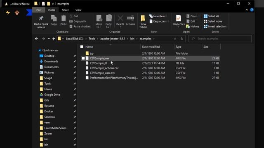Switch to the Home tab
Screen dimensions: 264x148
coord(52,10)
